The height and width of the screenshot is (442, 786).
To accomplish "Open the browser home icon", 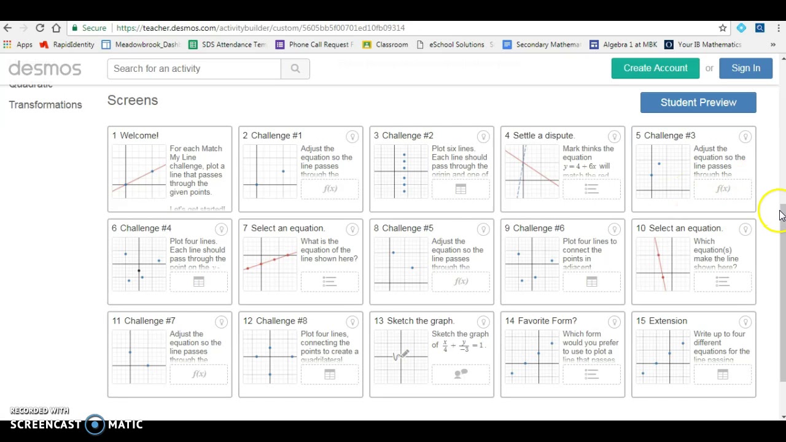I will point(56,28).
